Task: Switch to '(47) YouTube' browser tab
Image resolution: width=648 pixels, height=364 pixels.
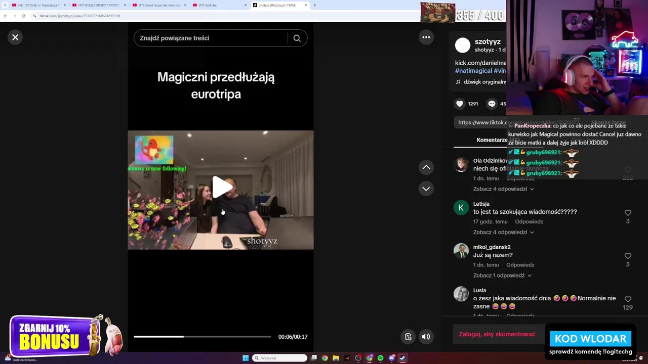Action: click(x=219, y=5)
